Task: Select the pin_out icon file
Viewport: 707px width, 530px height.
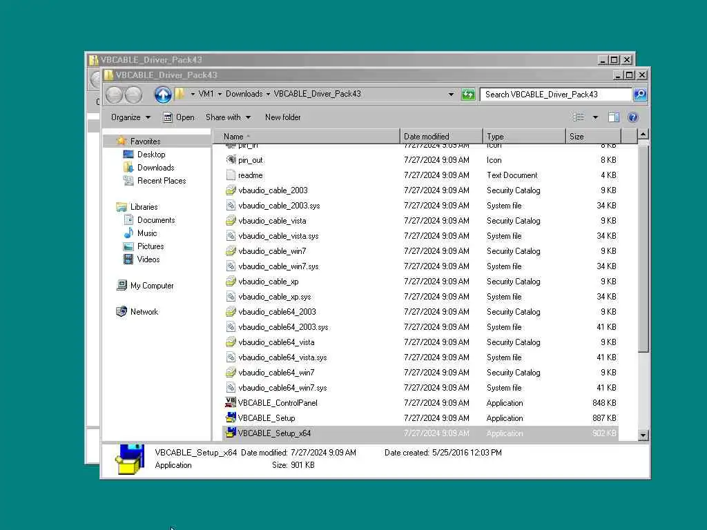Action: [231, 159]
